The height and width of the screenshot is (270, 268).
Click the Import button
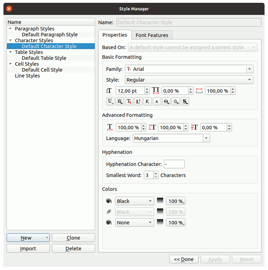pos(28,249)
